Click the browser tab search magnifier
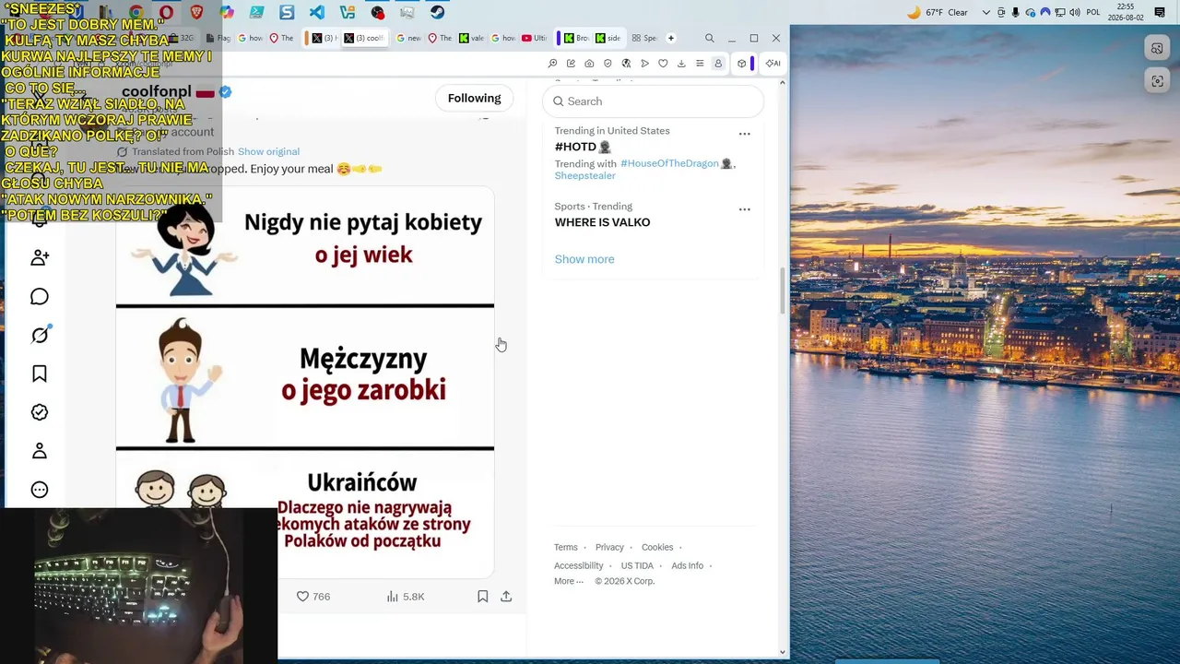 (709, 38)
